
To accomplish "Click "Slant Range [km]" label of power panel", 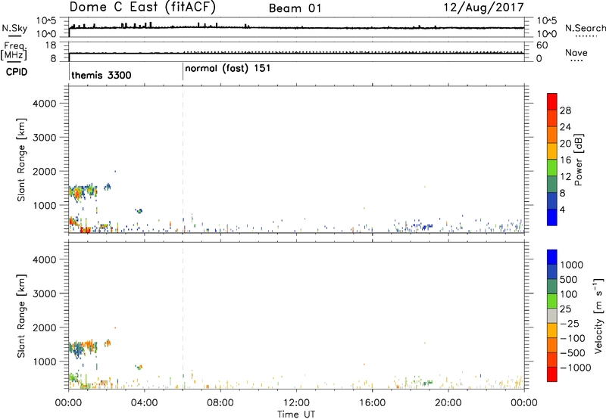I will click(x=21, y=160).
